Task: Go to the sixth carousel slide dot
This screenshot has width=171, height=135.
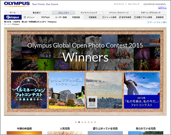Action: tap(92, 122)
